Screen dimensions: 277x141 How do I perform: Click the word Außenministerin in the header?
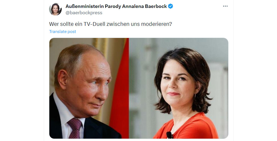click(85, 6)
